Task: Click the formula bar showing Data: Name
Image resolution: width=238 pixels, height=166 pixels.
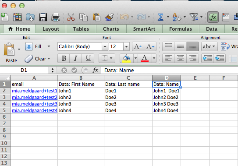Action: (x=169, y=70)
